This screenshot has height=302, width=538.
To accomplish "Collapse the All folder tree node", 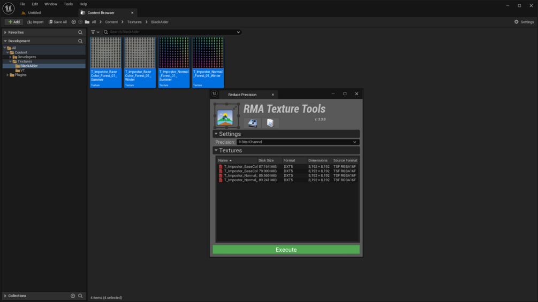I will [x=5, y=48].
